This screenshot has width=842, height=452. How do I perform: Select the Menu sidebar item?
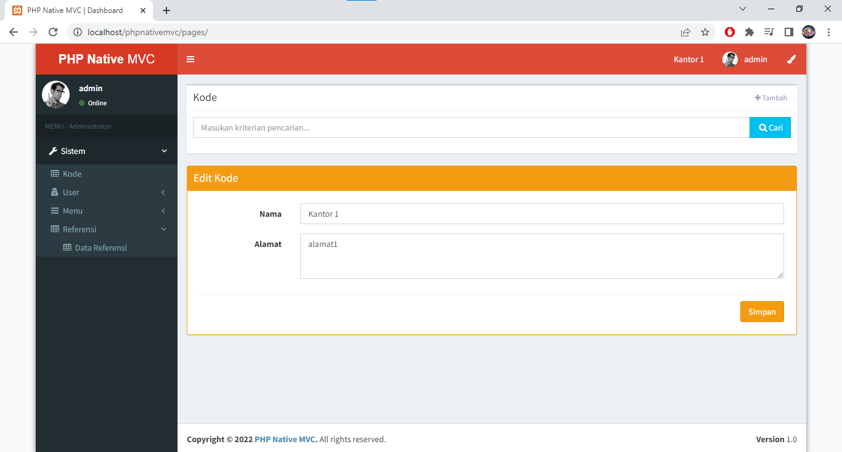[x=107, y=211]
